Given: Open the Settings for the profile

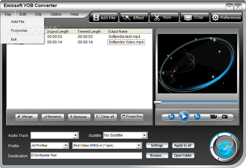Looking at the screenshot, I should 157,145.
